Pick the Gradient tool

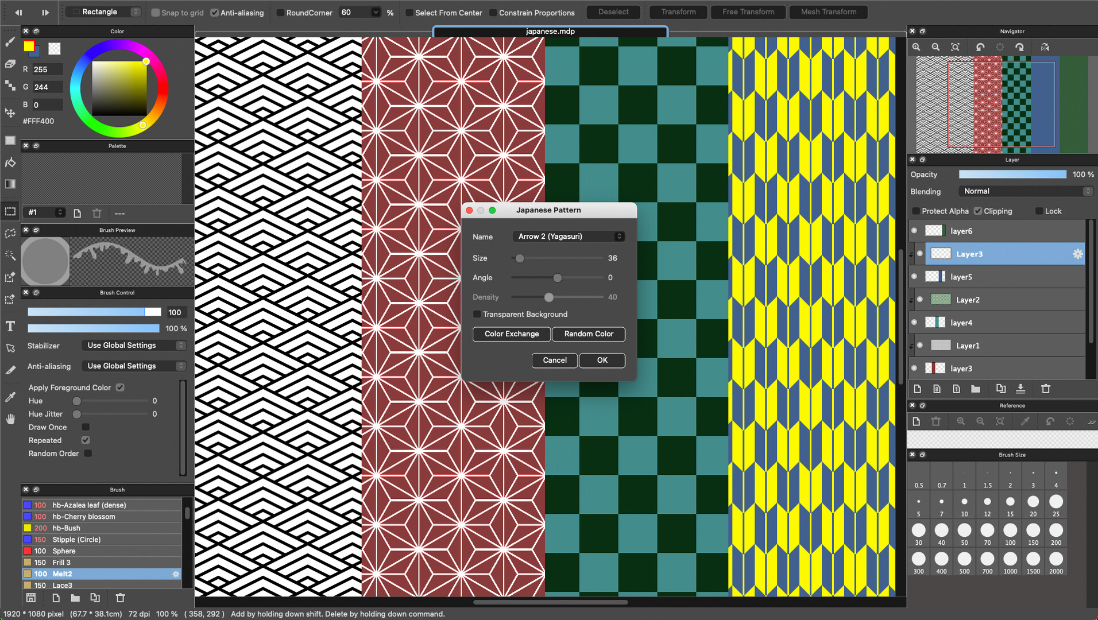coord(10,184)
